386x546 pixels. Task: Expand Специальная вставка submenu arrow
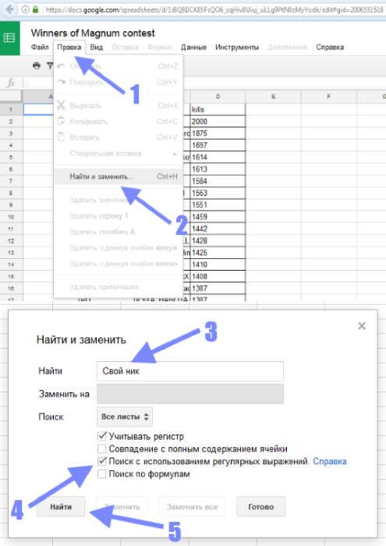(175, 154)
